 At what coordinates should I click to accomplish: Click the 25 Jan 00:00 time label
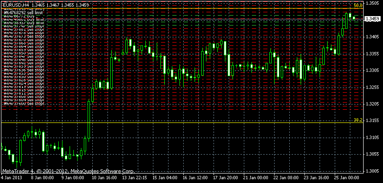347,177
